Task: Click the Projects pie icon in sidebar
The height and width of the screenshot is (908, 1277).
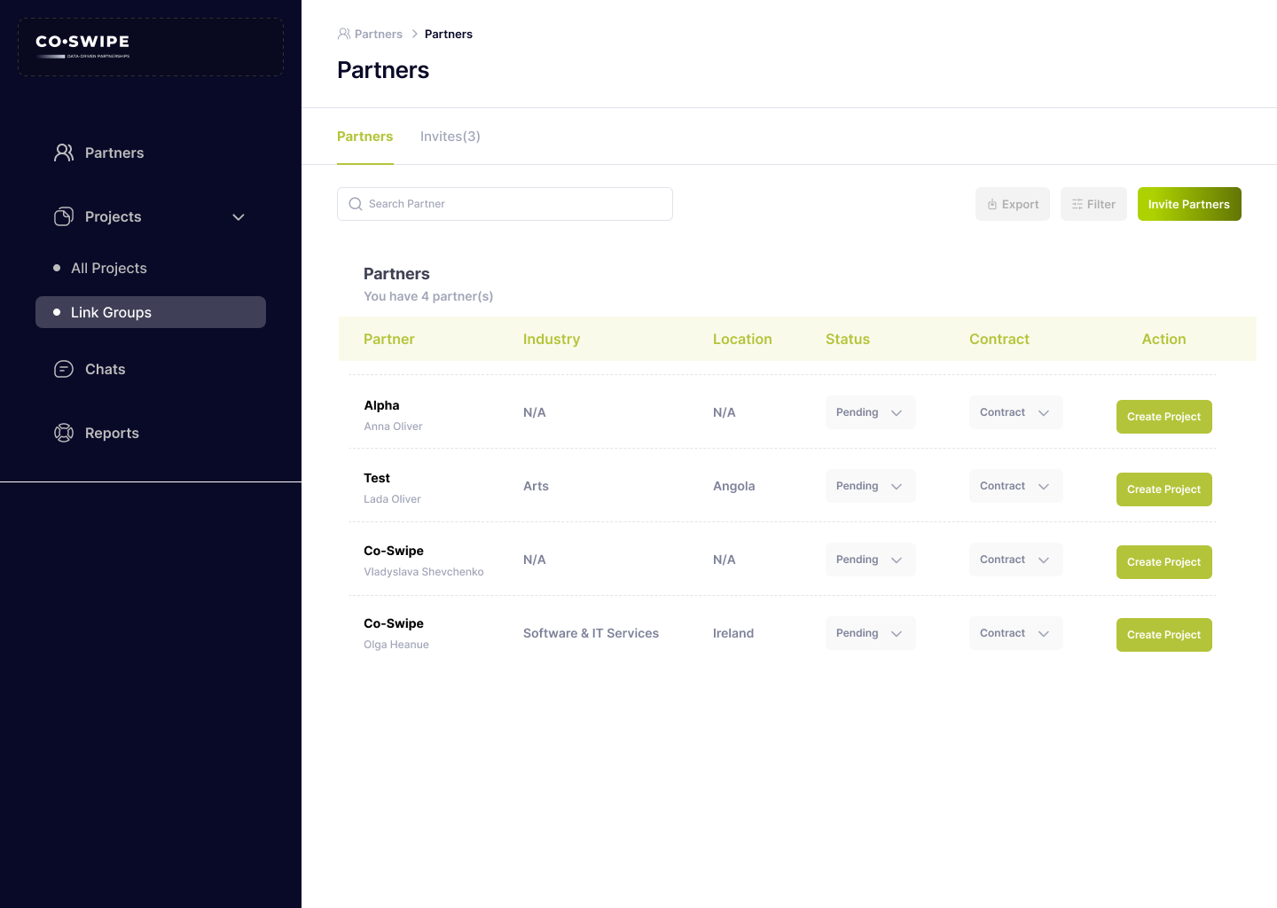Action: (x=64, y=216)
